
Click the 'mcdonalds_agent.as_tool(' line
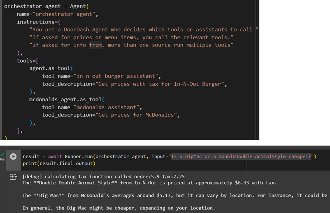[x=67, y=99]
